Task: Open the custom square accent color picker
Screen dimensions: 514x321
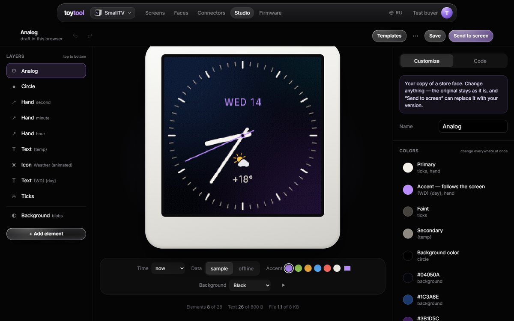Action: [x=347, y=268]
